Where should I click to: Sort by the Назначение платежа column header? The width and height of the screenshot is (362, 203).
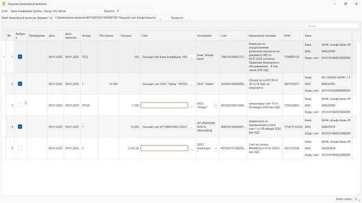[x=264, y=36]
